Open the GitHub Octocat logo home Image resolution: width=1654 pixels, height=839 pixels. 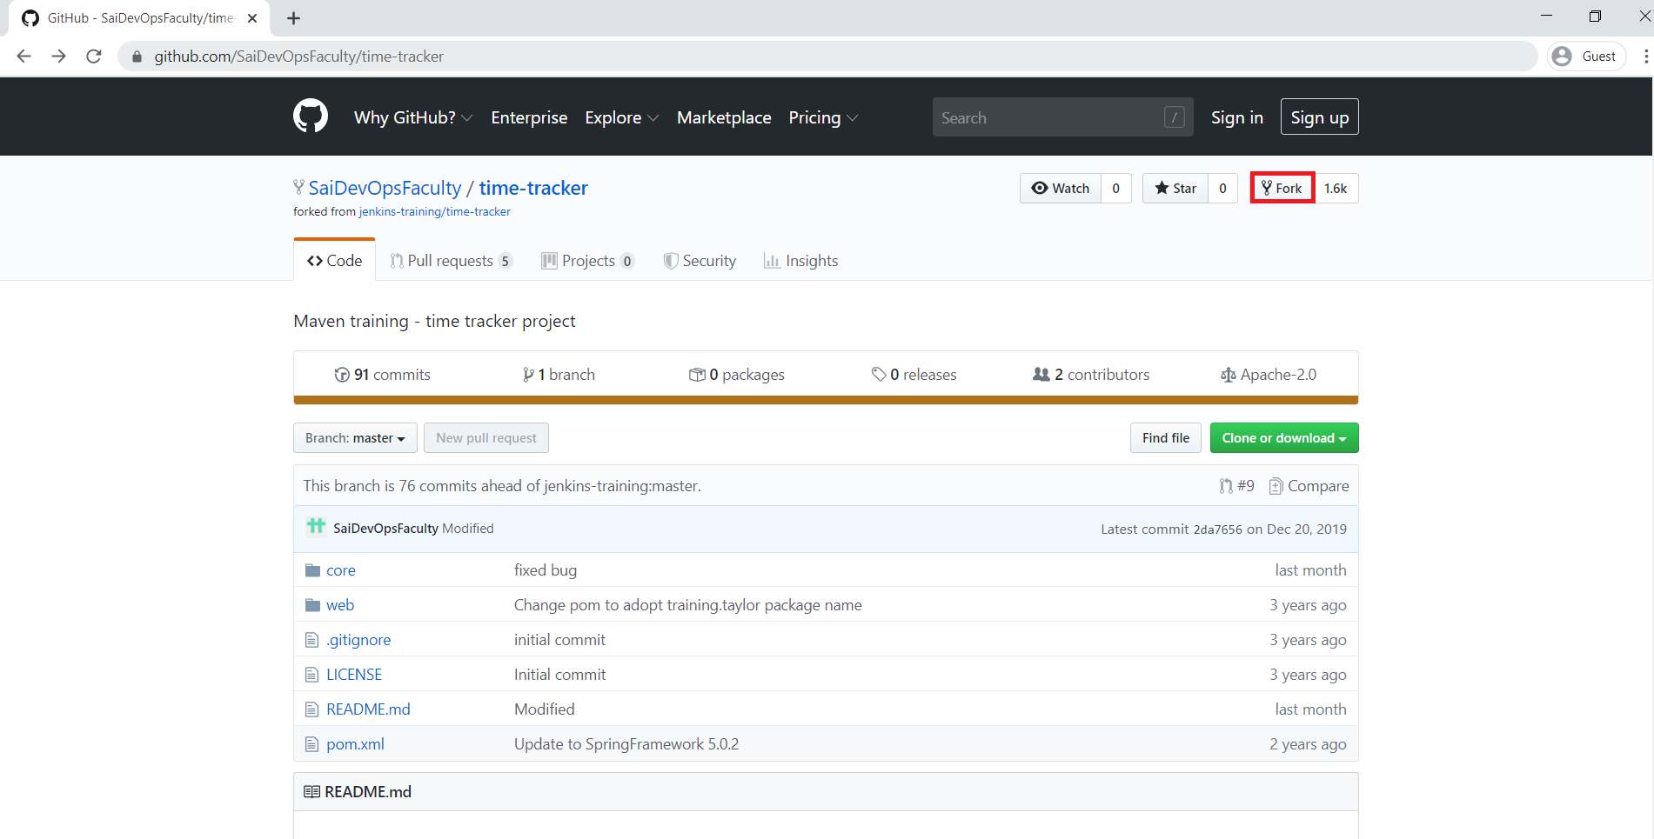311,117
